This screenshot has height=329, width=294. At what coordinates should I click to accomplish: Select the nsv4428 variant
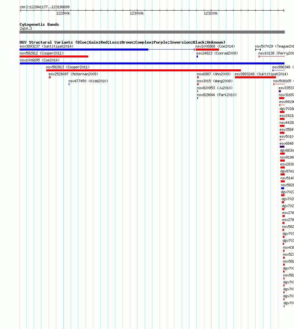coord(282,126)
